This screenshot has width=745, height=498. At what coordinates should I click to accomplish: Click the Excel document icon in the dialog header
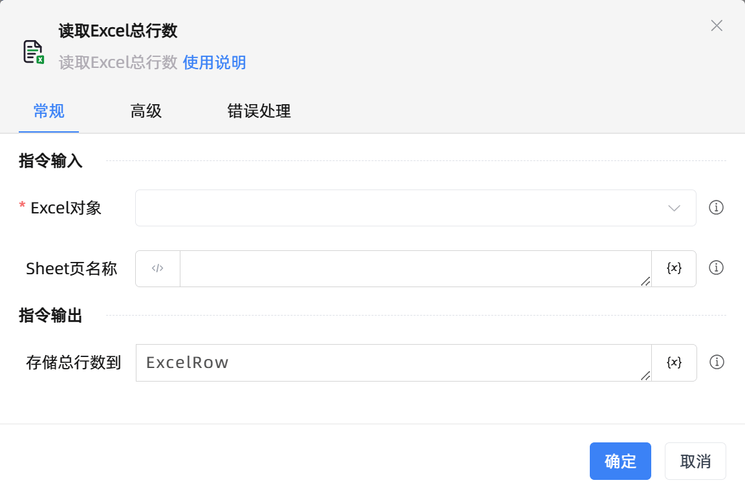click(32, 50)
